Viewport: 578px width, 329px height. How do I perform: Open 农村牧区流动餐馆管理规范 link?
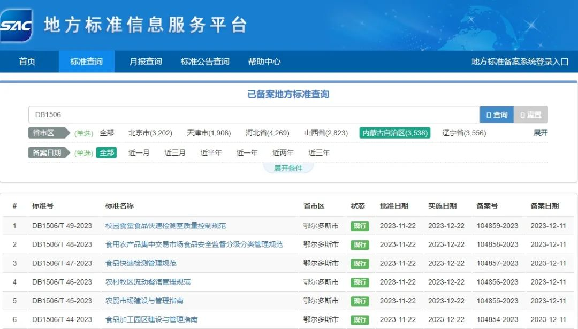pyautogui.click(x=148, y=282)
